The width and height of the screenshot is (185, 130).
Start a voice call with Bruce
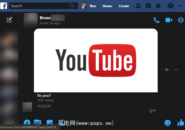click(157, 20)
